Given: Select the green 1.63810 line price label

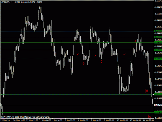Looking at the screenshot, I should click(158, 50).
